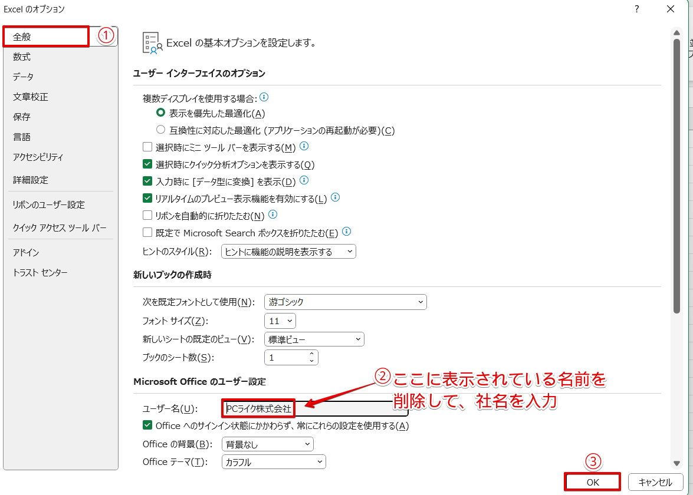
Task: Click the info icon beside リボンを自動的に折りたたむ
Action: pyautogui.click(x=272, y=214)
